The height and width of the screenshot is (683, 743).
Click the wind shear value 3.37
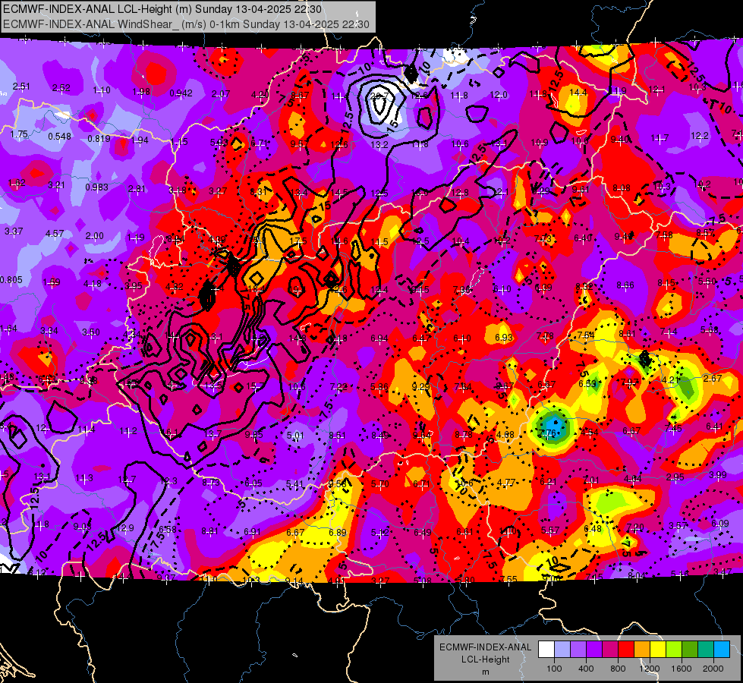[x=13, y=231]
